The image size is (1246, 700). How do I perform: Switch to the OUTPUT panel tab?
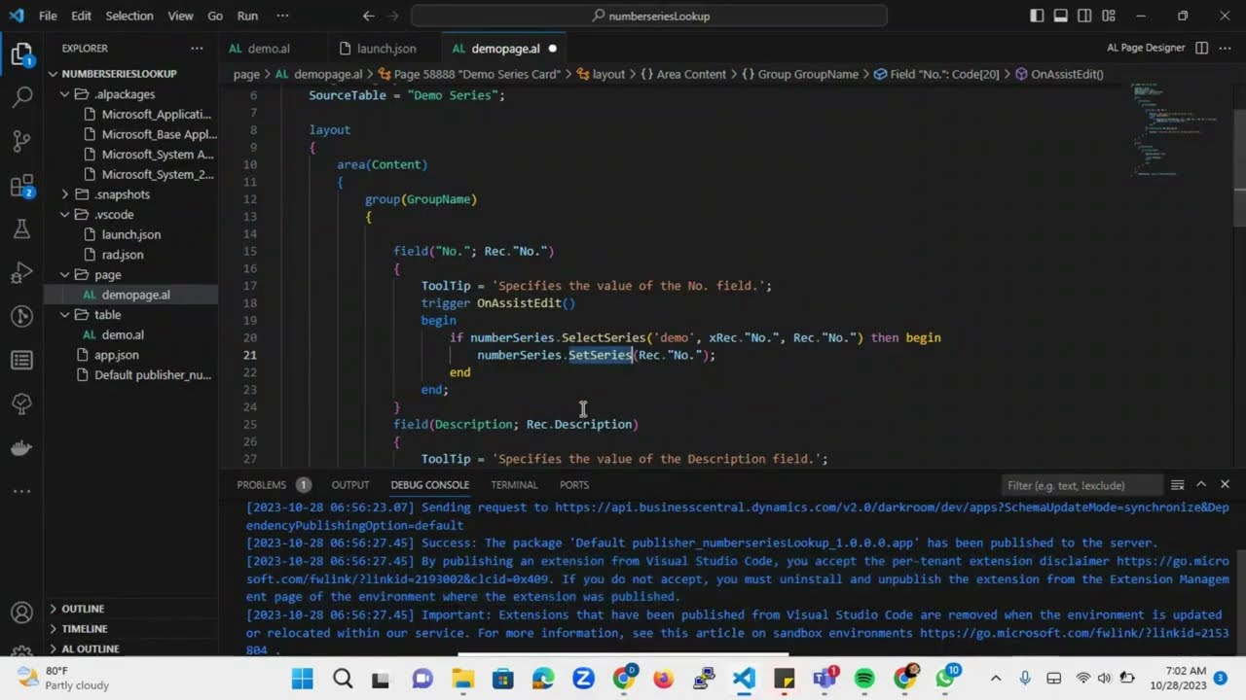350,484
